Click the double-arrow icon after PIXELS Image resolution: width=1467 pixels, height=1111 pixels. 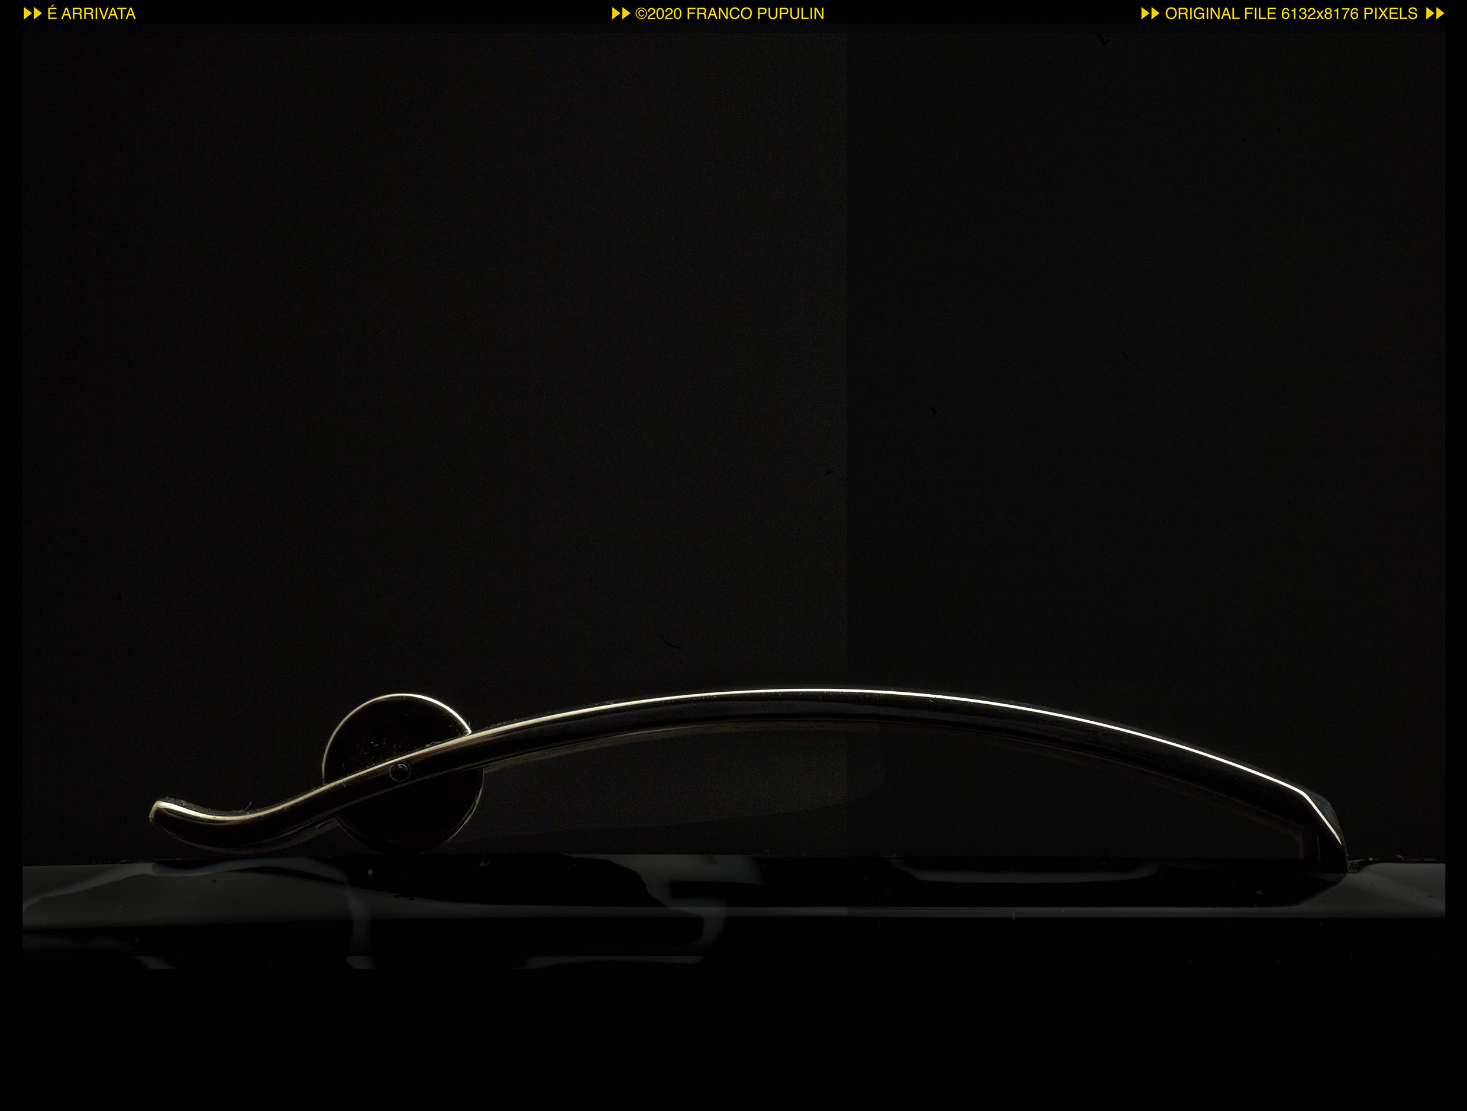click(1434, 13)
